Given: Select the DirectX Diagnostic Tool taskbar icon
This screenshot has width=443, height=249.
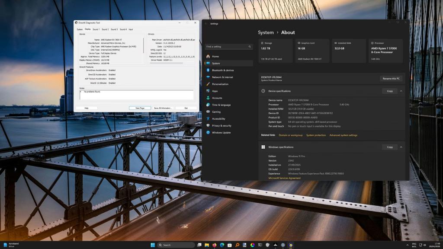Looking at the screenshot, I should 290,245.
